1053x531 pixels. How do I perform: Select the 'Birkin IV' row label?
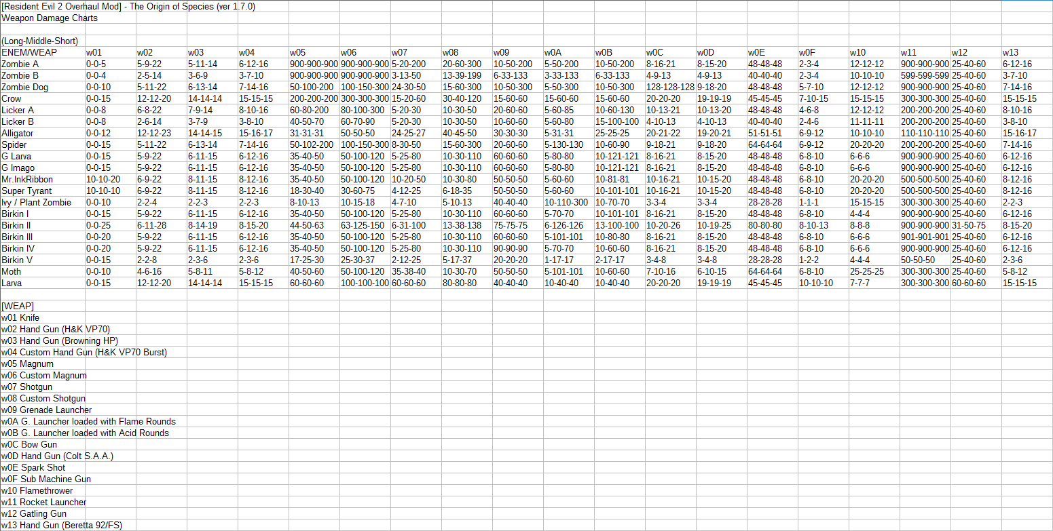[43, 248]
